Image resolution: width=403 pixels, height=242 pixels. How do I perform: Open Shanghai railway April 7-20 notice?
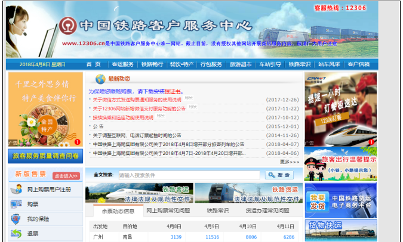(169, 153)
